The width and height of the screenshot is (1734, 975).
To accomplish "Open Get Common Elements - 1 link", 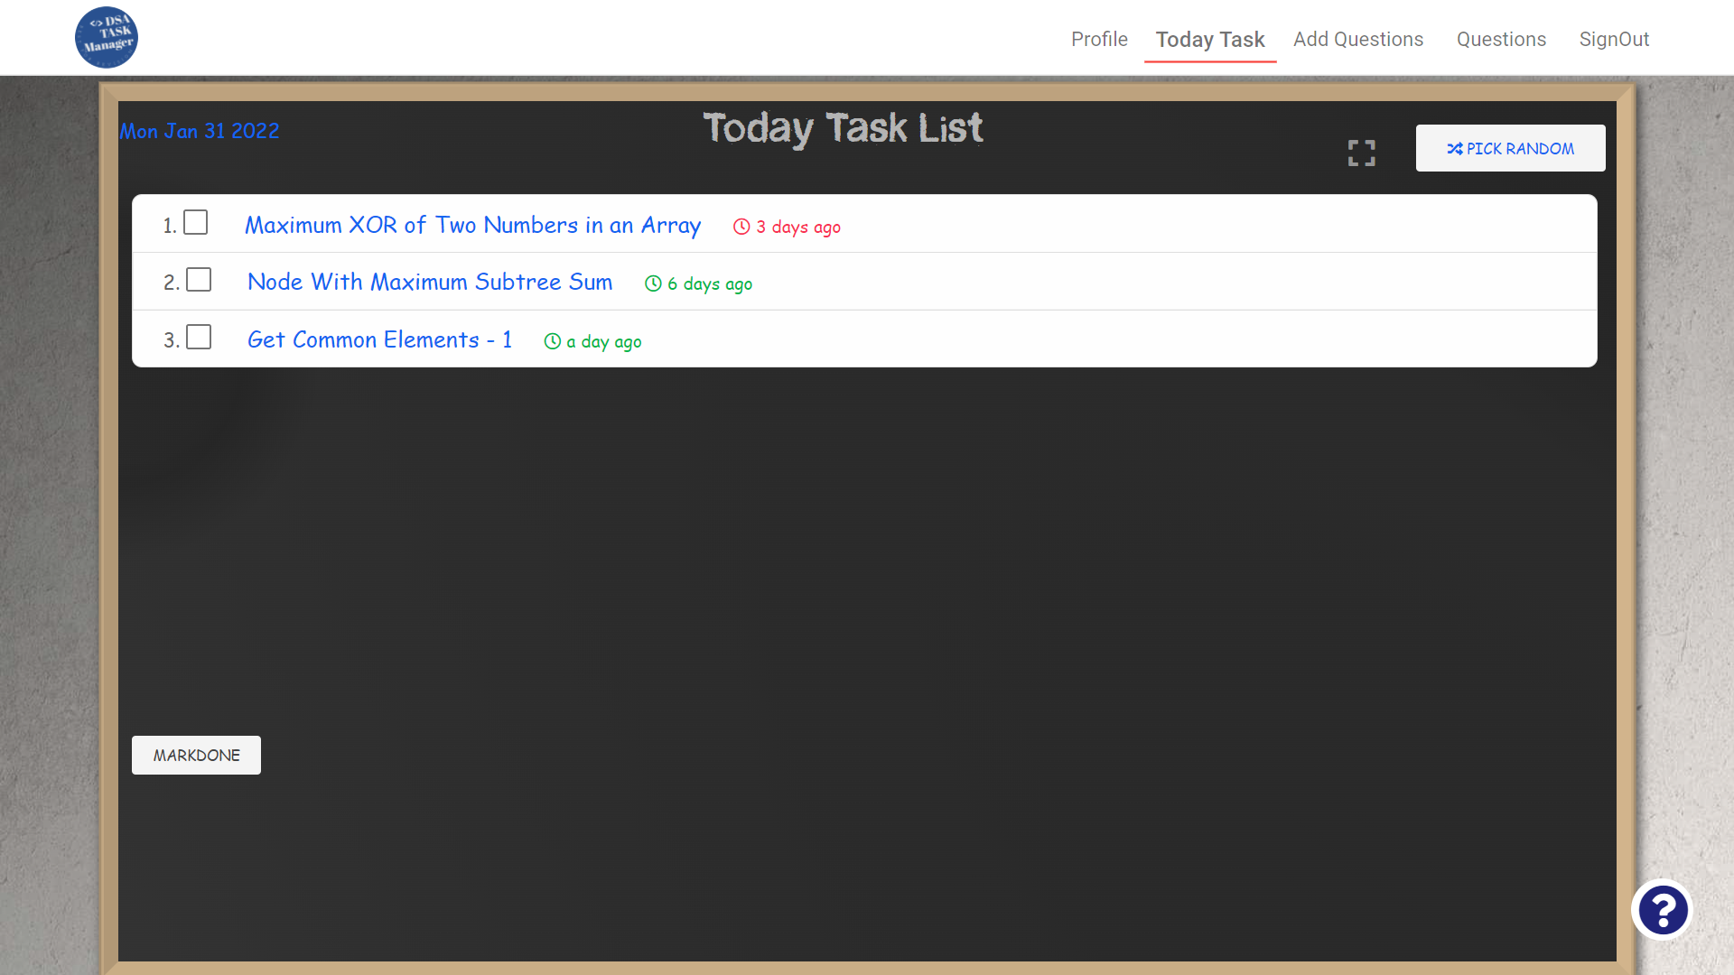I will tap(379, 339).
